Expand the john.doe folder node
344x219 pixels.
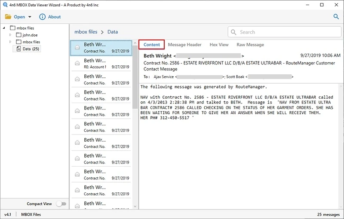(10, 35)
